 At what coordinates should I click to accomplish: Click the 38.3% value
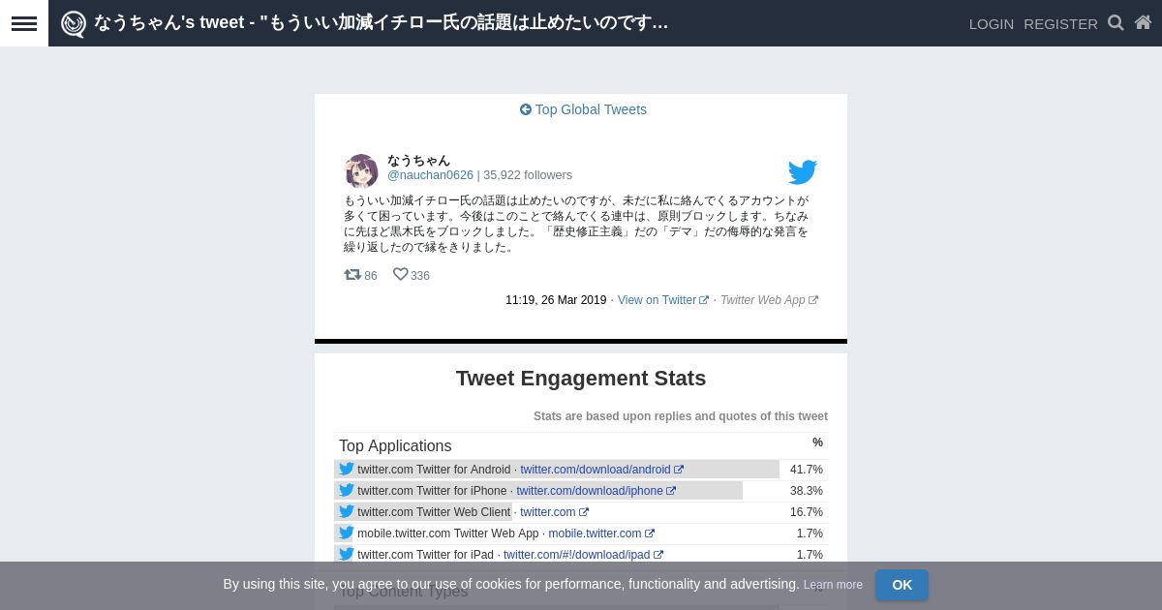[x=807, y=491]
